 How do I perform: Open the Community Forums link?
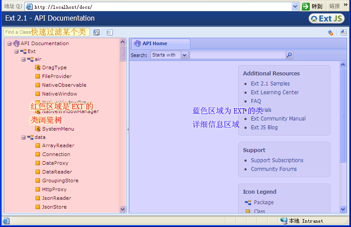point(274,169)
